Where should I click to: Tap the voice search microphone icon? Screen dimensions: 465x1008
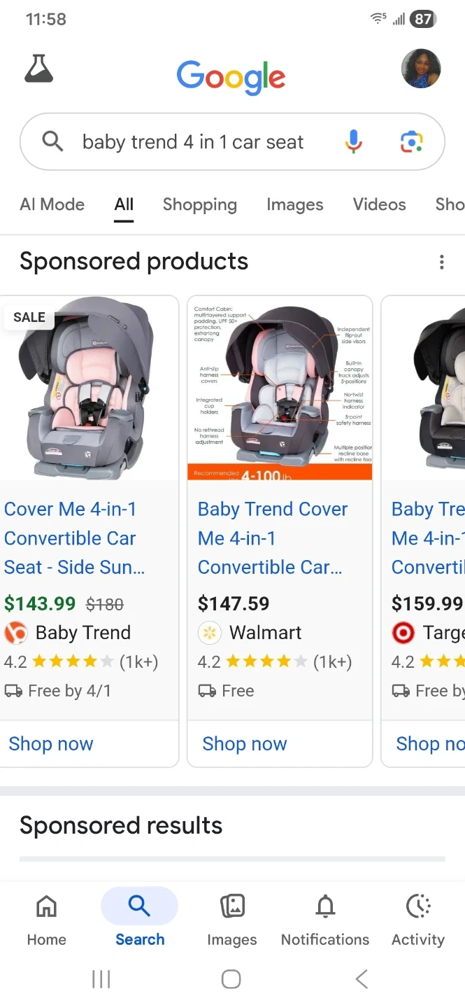tap(354, 142)
